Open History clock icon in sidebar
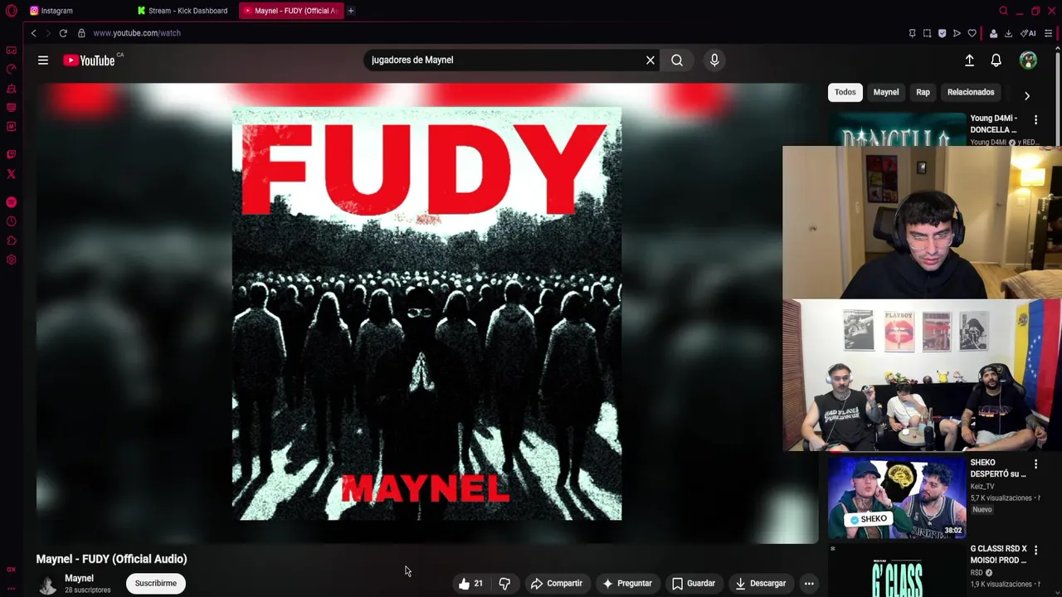1062x597 pixels. coord(11,221)
